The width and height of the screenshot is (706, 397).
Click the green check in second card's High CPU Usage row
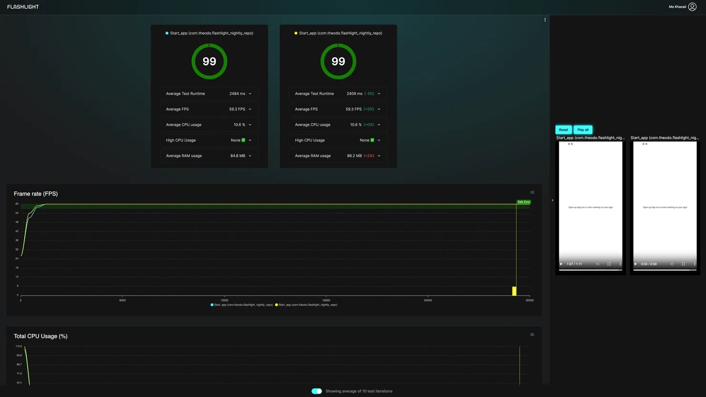click(372, 140)
